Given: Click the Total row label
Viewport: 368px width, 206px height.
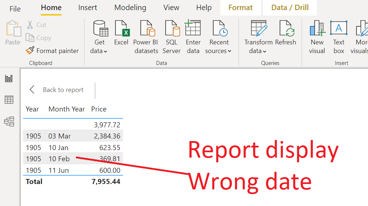Looking at the screenshot, I should pyautogui.click(x=34, y=181).
